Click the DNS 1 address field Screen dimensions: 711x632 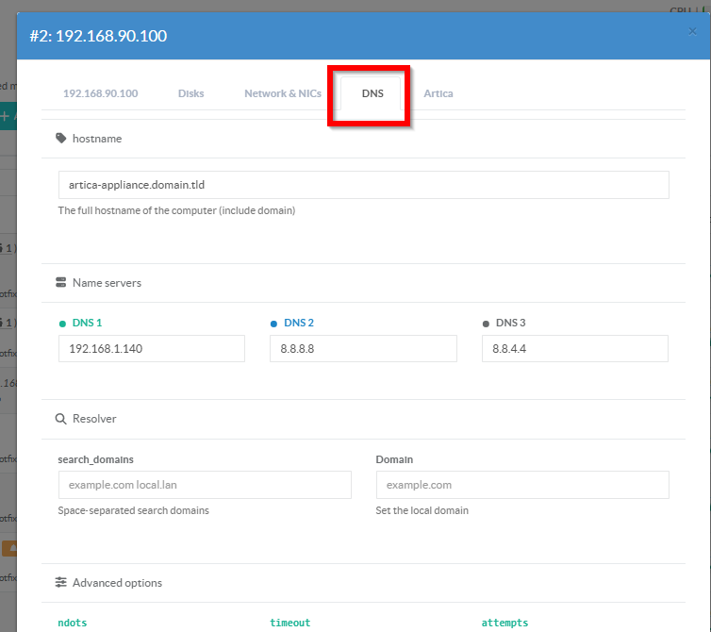(151, 348)
